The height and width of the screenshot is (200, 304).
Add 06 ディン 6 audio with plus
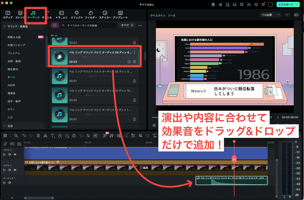tap(134, 62)
